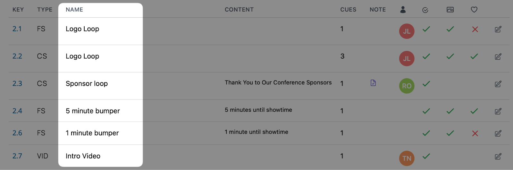Open the edit icon for Sponsor loop row
513x170 pixels.
pos(498,84)
